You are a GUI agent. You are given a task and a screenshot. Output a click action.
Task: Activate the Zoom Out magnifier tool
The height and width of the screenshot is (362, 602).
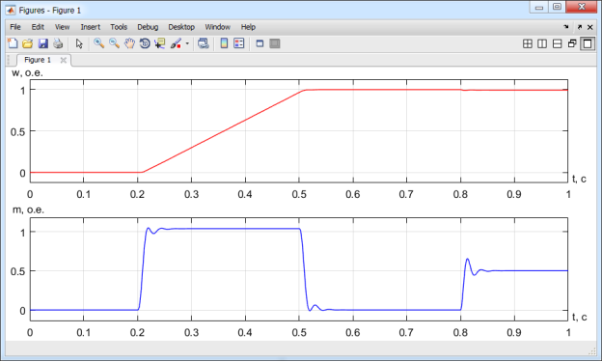point(114,43)
